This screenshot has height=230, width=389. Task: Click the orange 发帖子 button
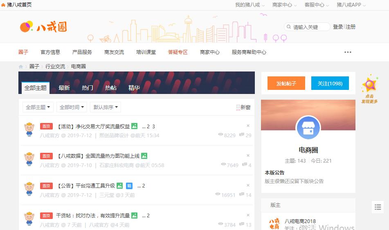286,83
